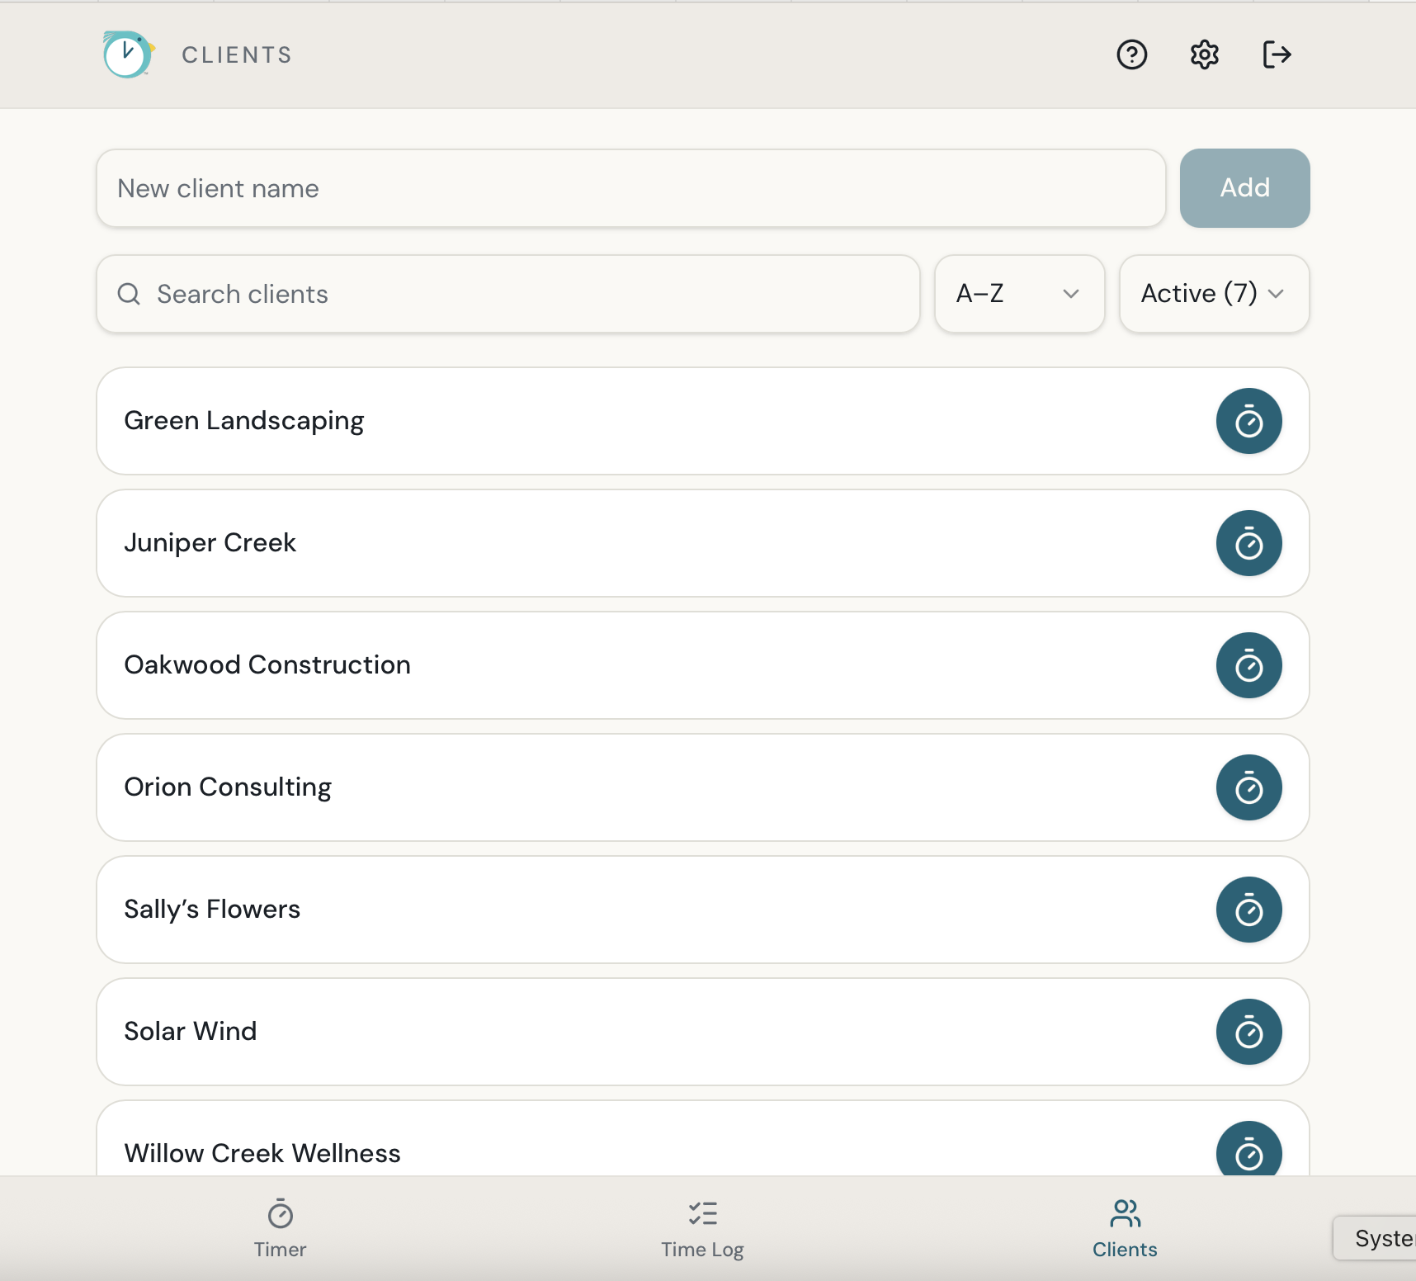The image size is (1416, 1281).
Task: Open settings via the gear icon
Action: pyautogui.click(x=1205, y=54)
